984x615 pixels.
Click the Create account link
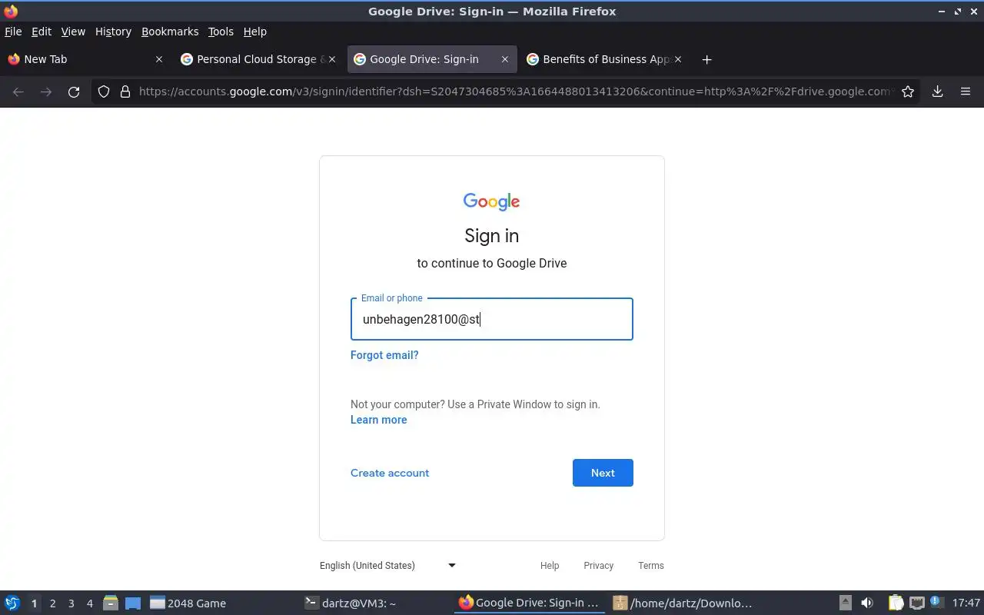[x=390, y=473]
